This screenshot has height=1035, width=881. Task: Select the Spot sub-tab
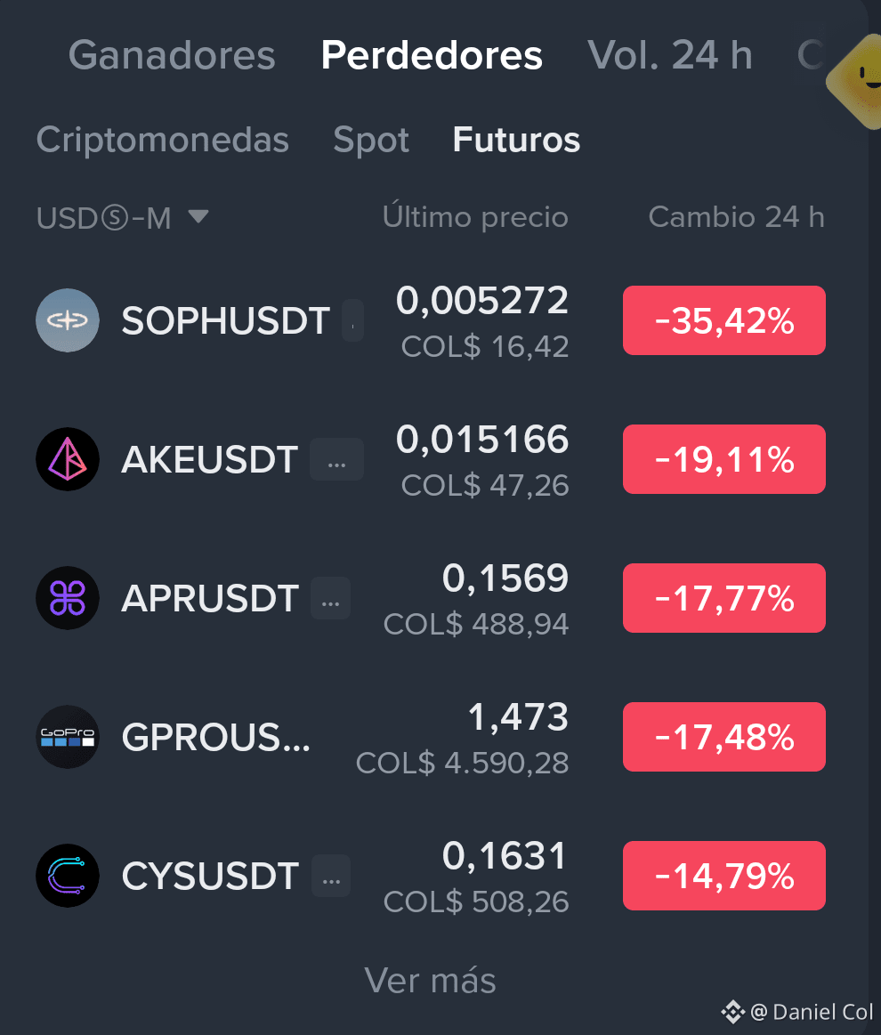[371, 140]
